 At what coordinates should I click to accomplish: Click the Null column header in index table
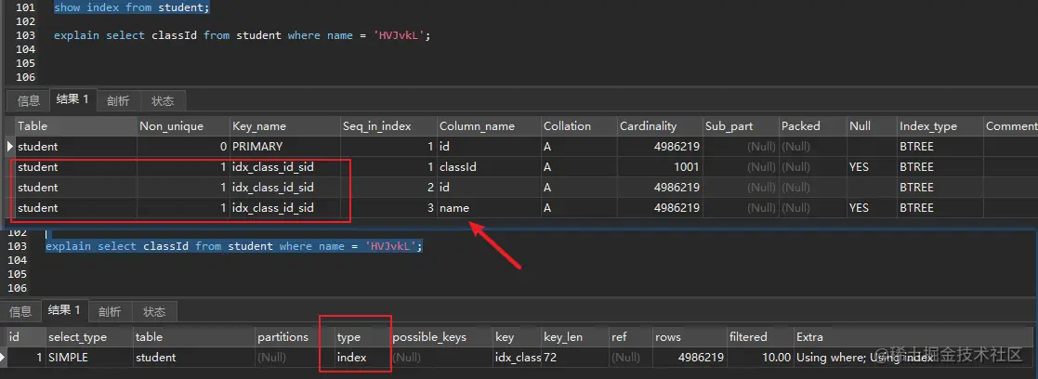[x=871, y=125]
